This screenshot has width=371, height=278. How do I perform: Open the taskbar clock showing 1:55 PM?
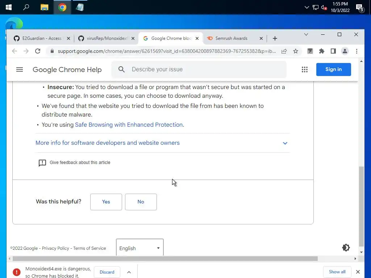tap(340, 7)
